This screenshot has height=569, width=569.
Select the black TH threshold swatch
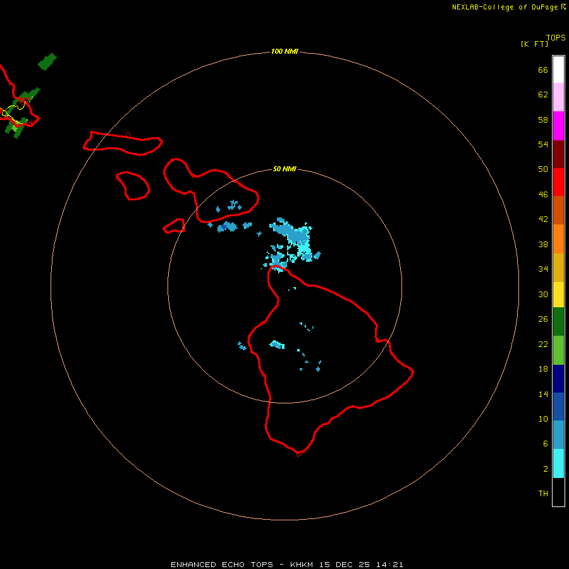tap(558, 492)
